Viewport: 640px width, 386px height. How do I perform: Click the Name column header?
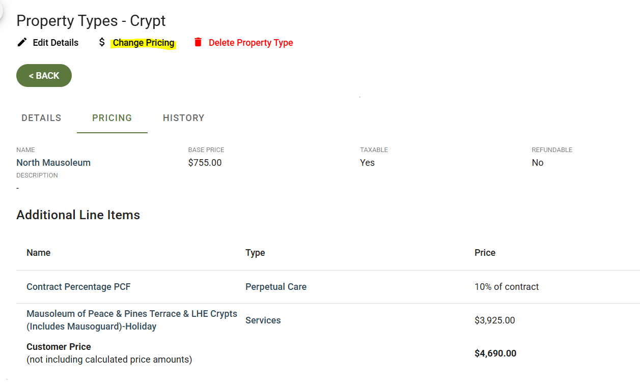pyautogui.click(x=39, y=253)
